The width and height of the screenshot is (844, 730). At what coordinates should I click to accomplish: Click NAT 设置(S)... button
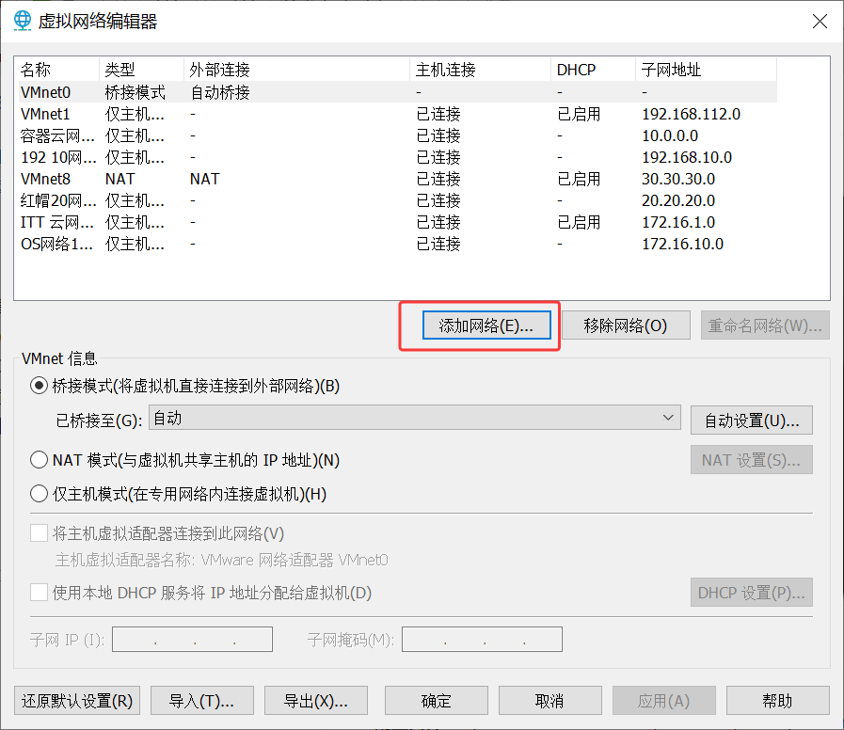pyautogui.click(x=752, y=460)
